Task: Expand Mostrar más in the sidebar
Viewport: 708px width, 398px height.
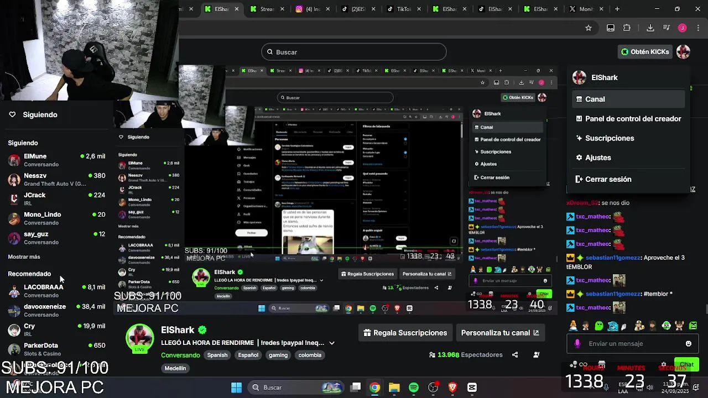Action: [24, 257]
